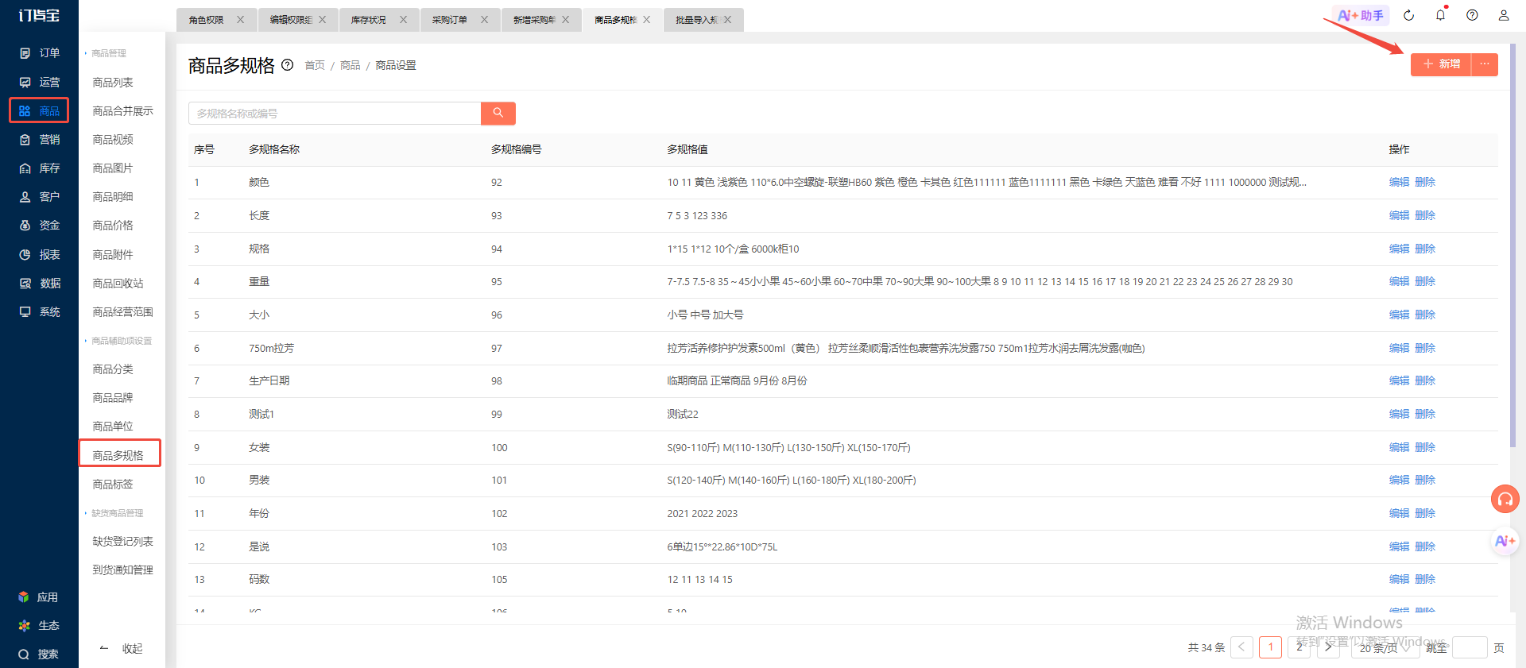1526x668 pixels.
Task: Open the 搜索 function in sidebar
Action: coord(38,654)
